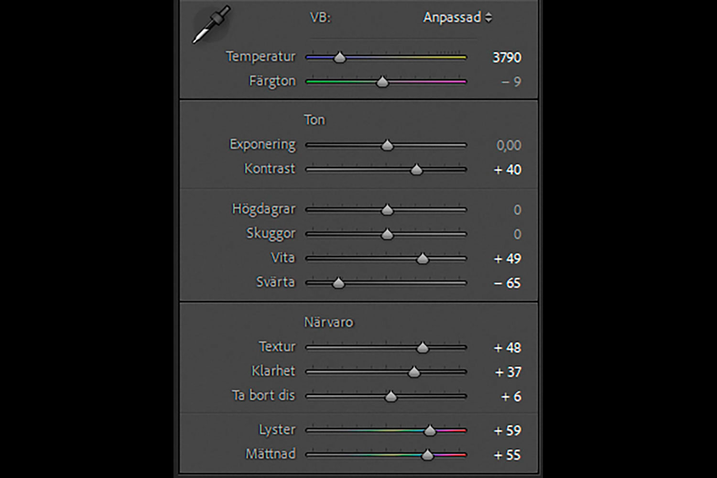Click the Kontrast slider handle

point(416,169)
